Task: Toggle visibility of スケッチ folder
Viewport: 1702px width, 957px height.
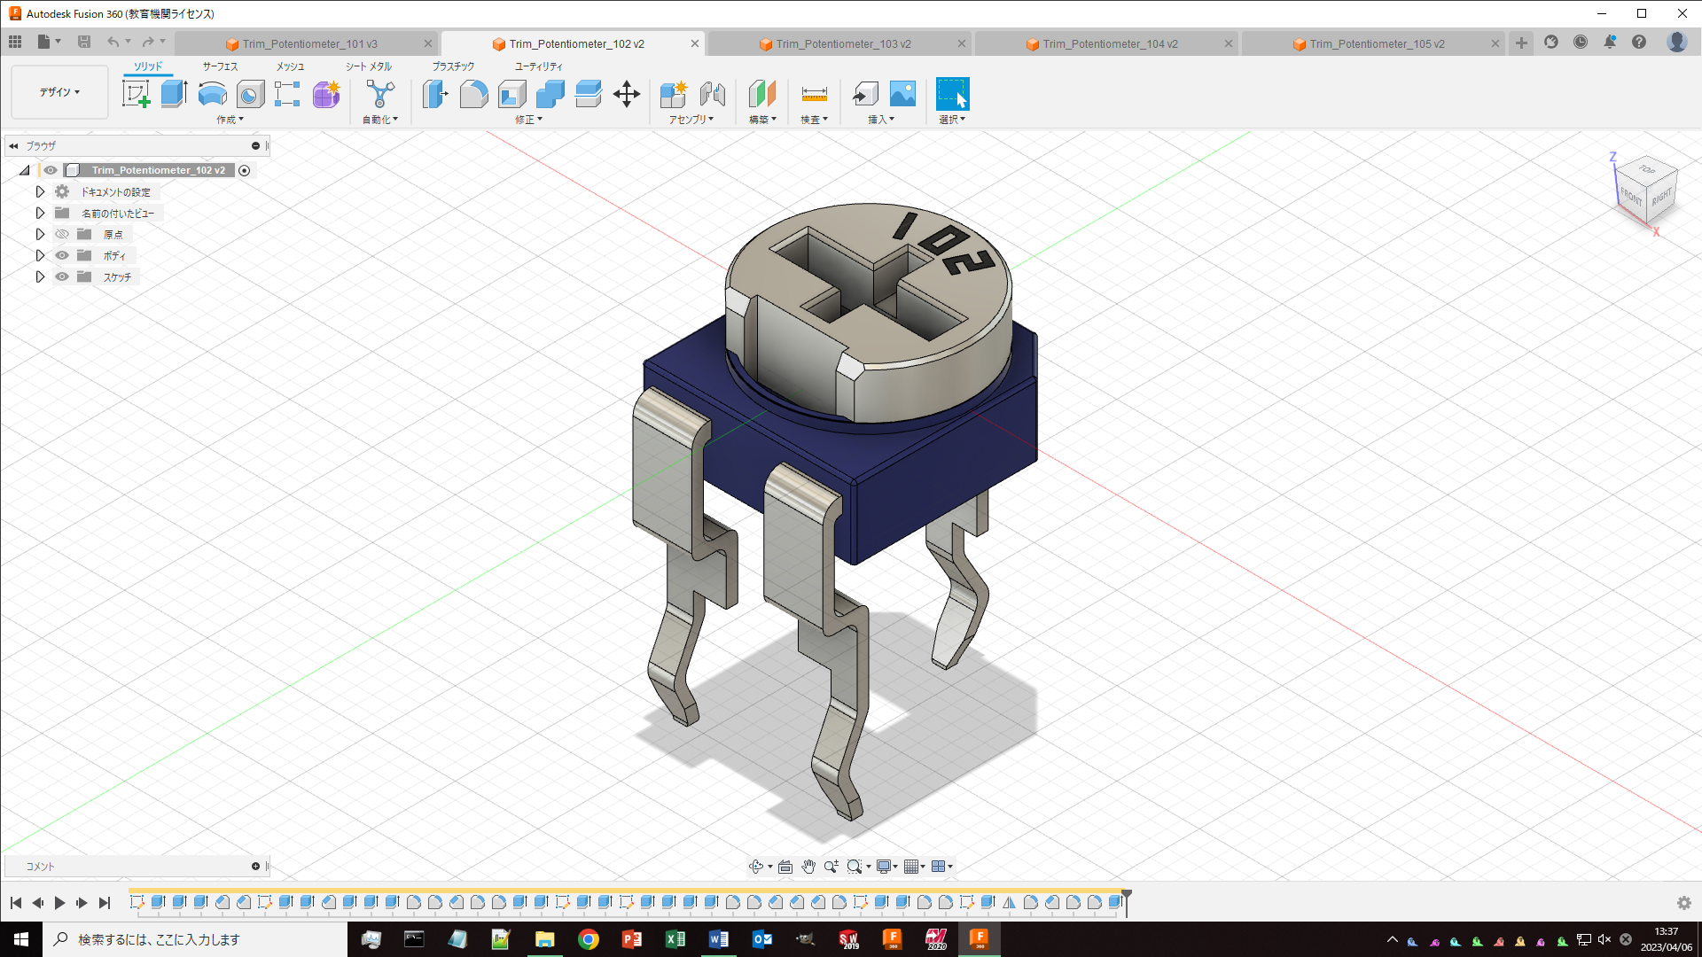Action: (x=62, y=276)
